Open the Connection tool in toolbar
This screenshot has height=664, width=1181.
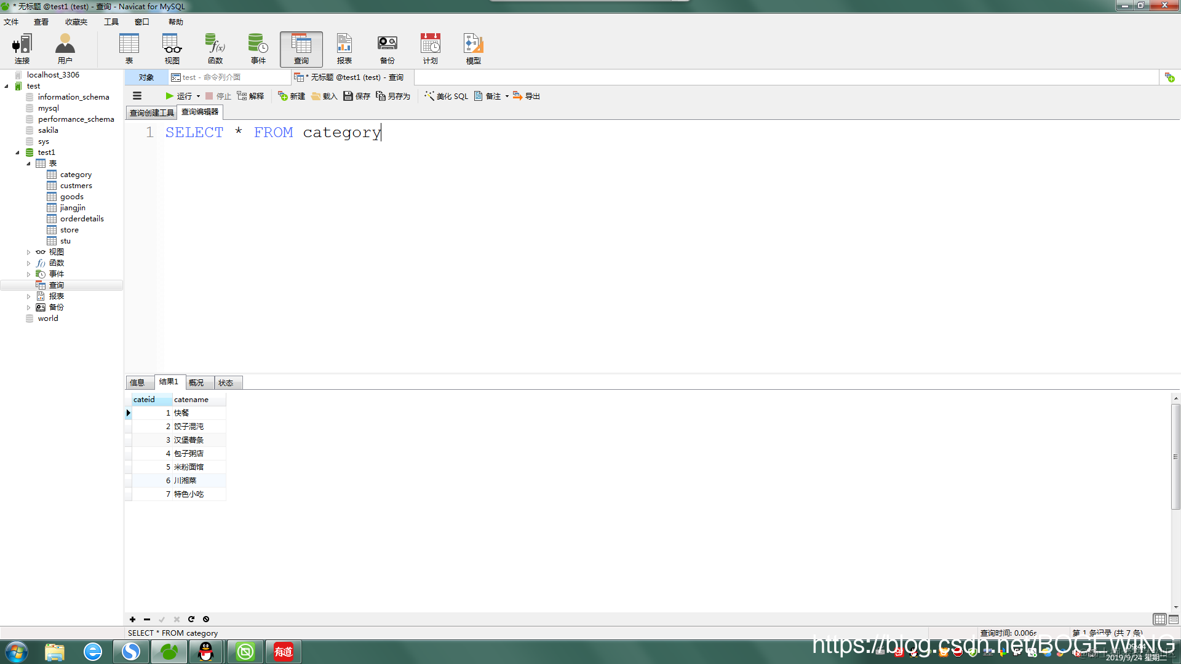(x=22, y=49)
